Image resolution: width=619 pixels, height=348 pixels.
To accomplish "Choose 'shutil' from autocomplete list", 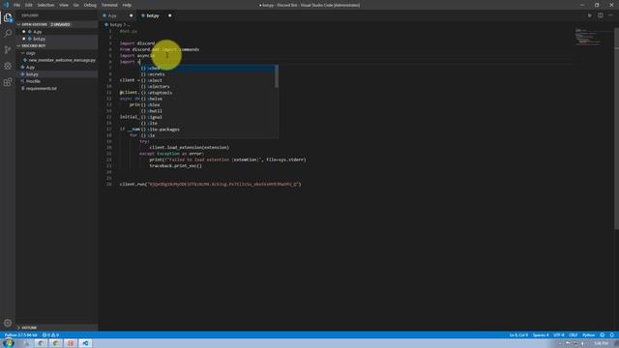I will click(208, 111).
